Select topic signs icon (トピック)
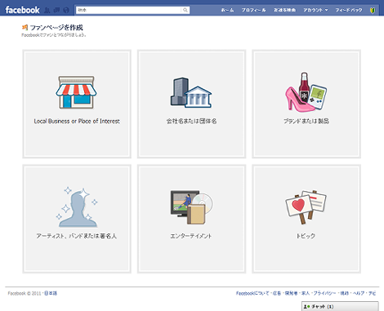The width and height of the screenshot is (384, 311). tap(306, 207)
